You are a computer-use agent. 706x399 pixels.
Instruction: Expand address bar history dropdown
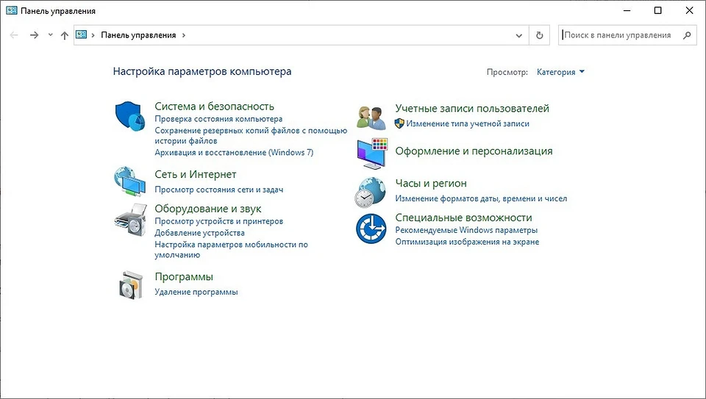pos(518,35)
